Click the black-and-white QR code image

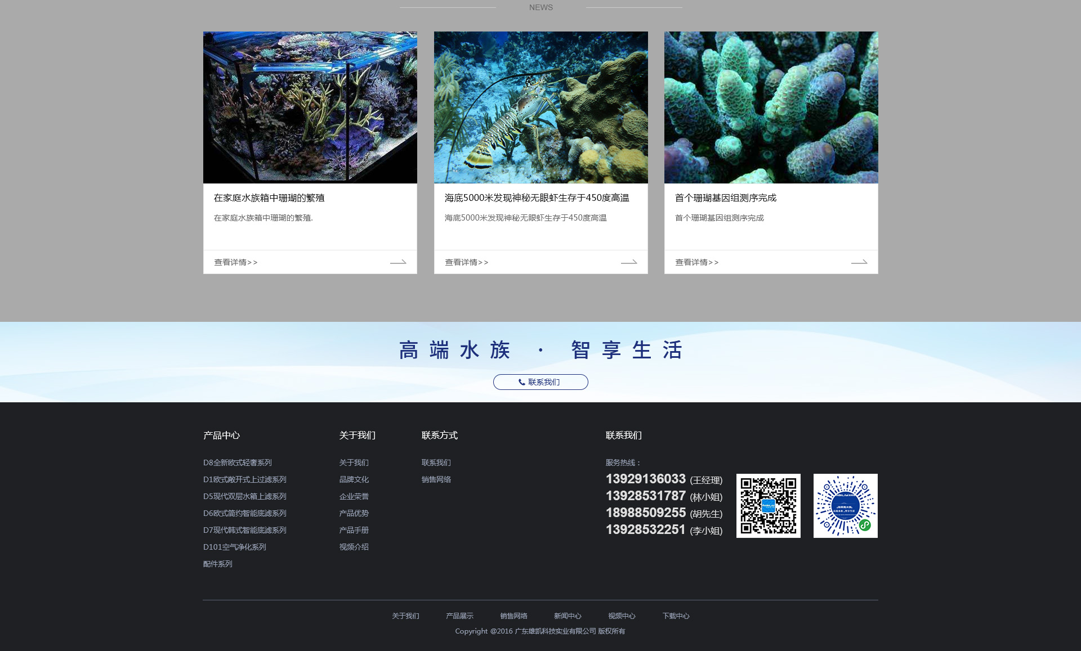coord(768,506)
